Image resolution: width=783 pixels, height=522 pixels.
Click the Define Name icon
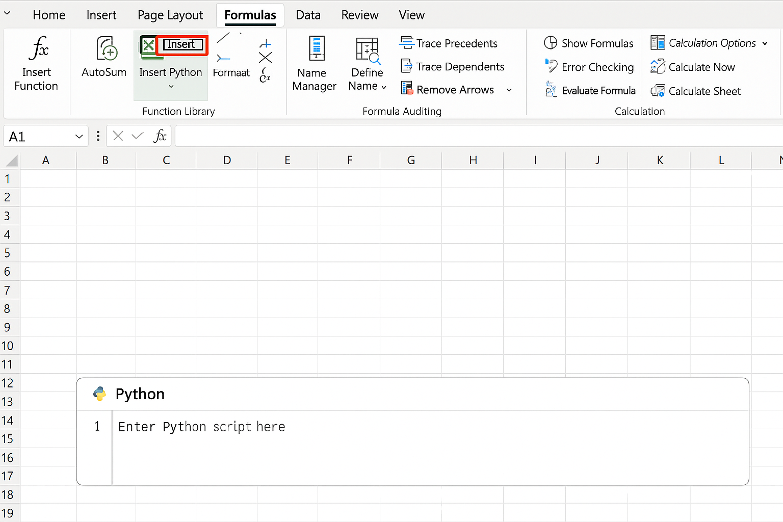[x=368, y=50]
